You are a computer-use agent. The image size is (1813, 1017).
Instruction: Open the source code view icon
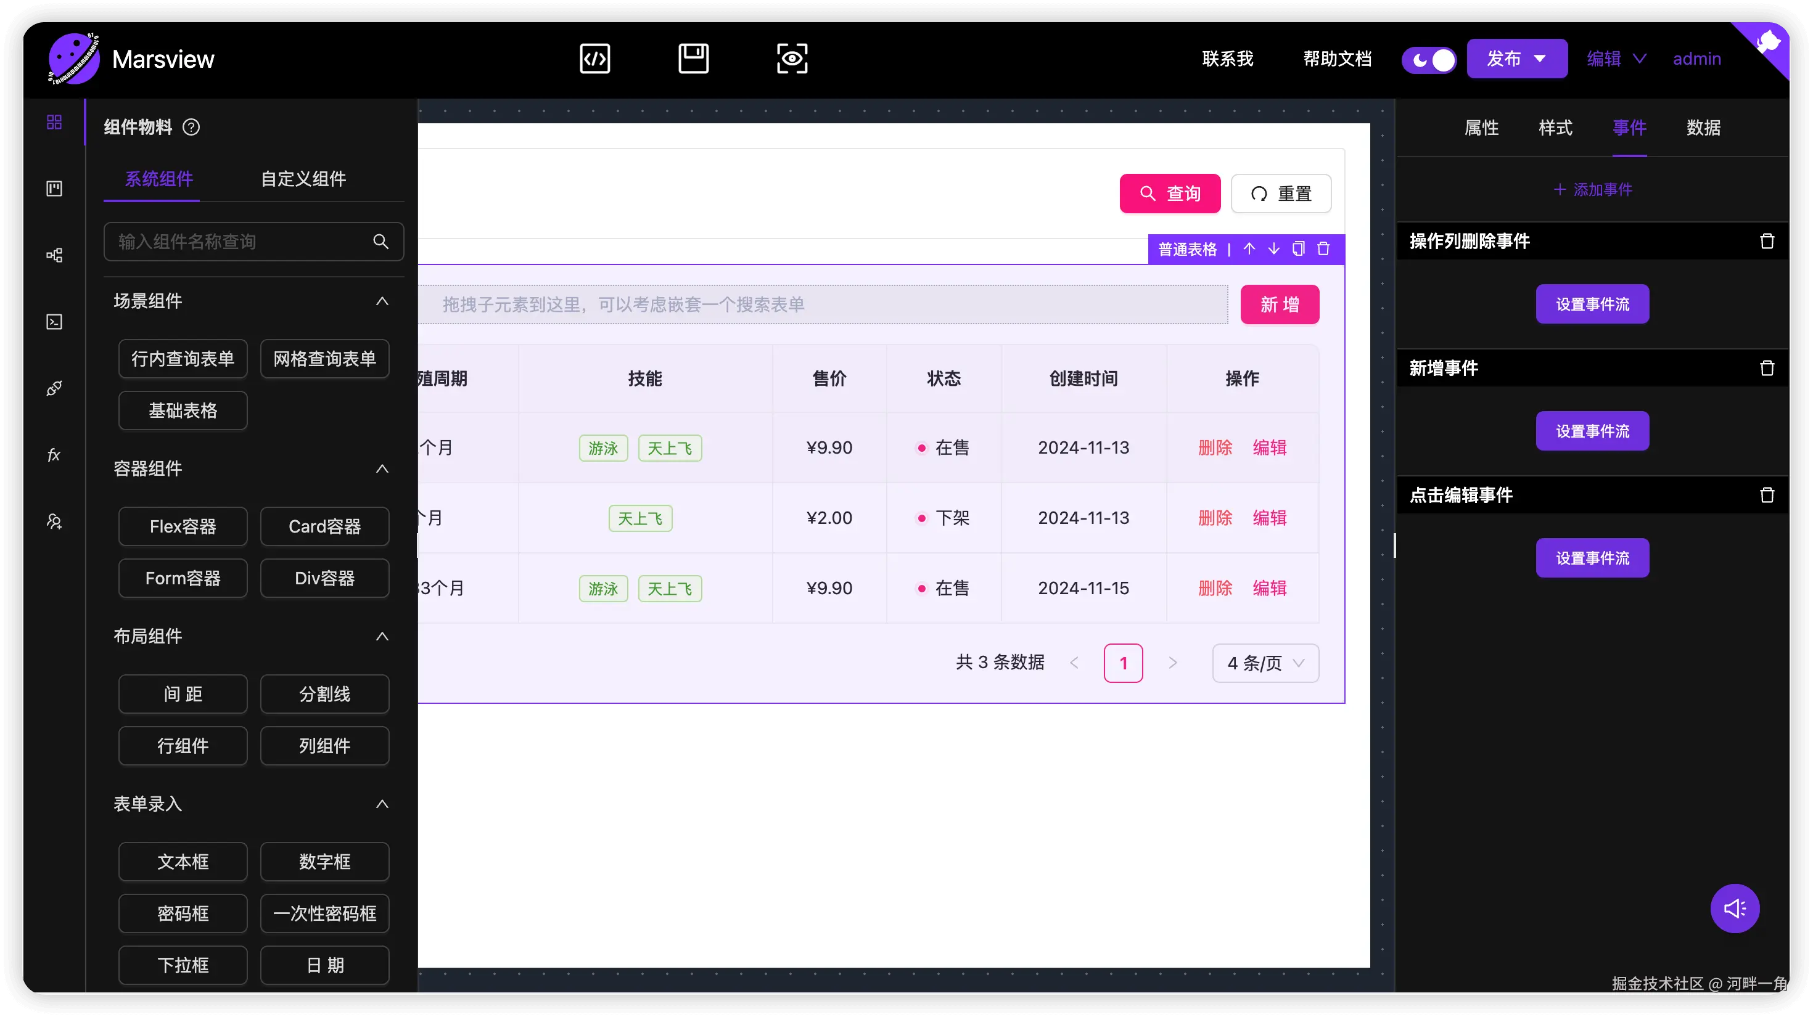[x=594, y=59]
